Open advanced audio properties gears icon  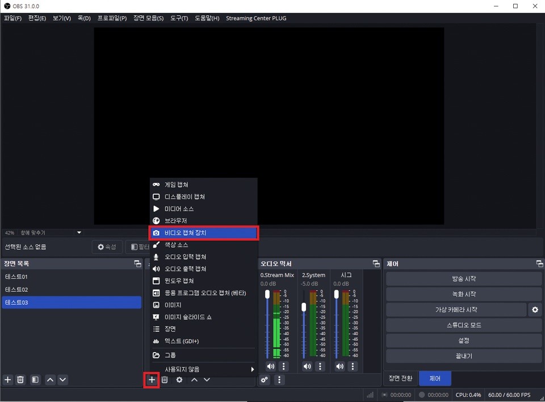[264, 380]
